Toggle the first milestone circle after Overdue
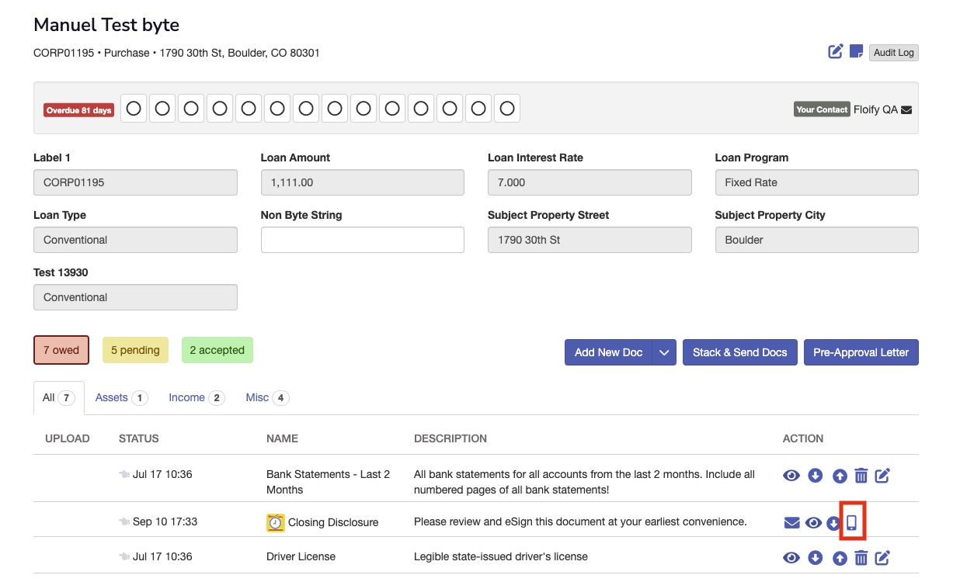 [x=134, y=109]
